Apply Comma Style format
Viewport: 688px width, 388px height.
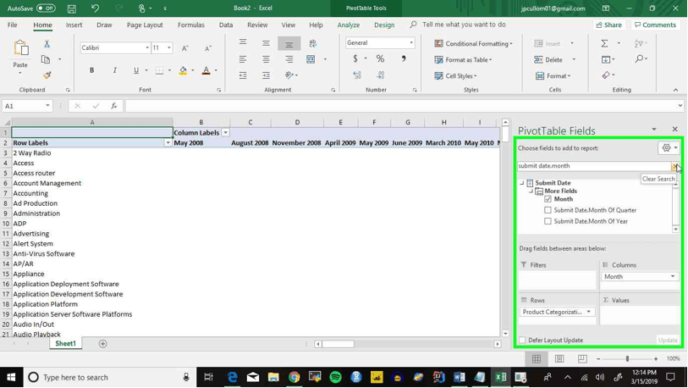click(403, 59)
